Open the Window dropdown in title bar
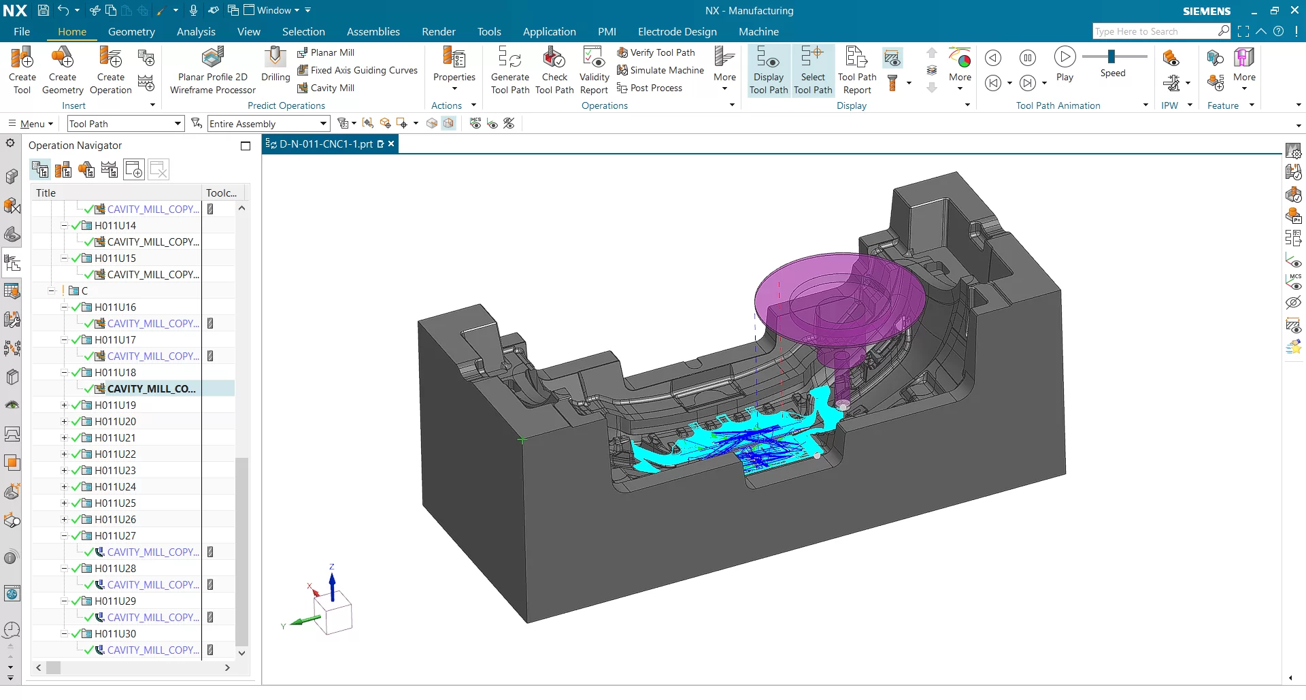Image resolution: width=1306 pixels, height=700 pixels. [x=271, y=10]
